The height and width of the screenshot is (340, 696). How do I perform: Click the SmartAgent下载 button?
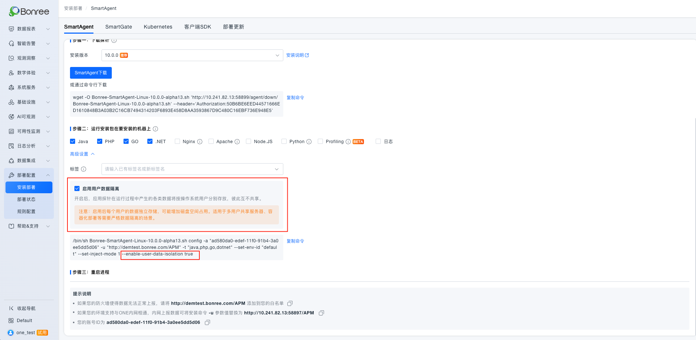[x=91, y=73]
